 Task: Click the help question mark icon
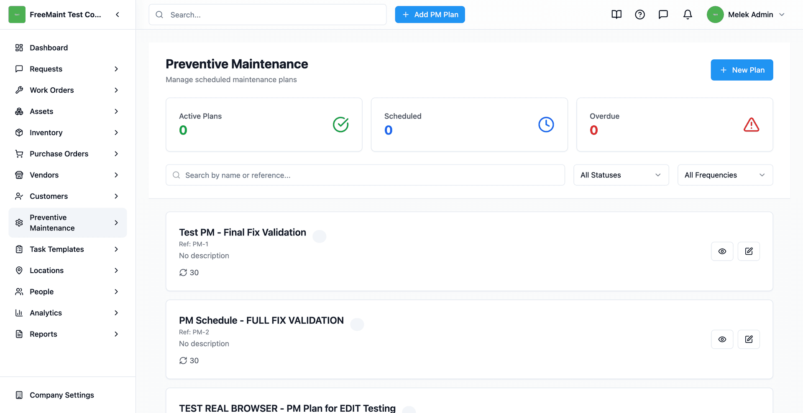click(x=640, y=15)
